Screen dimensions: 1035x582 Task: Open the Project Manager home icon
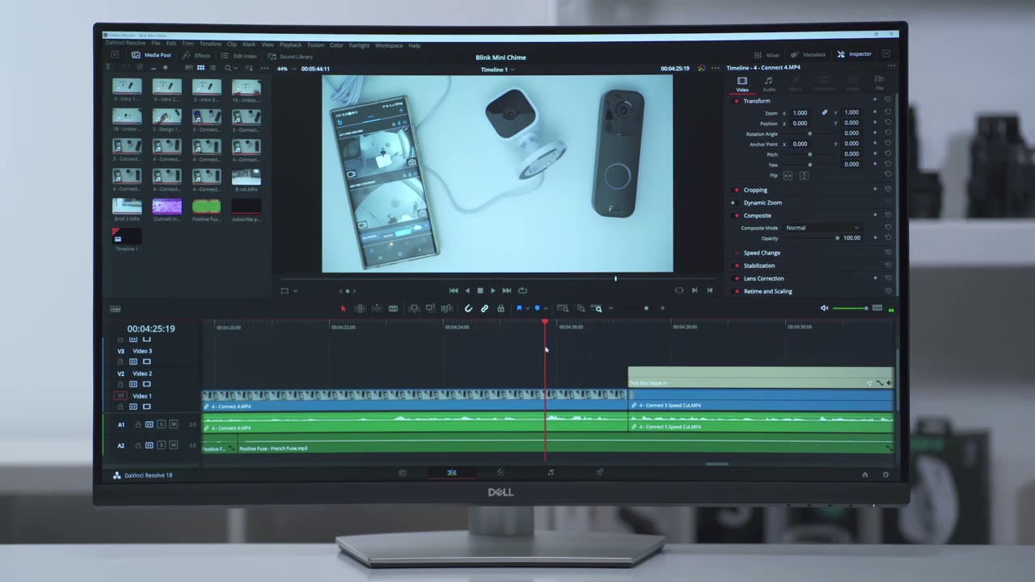click(864, 474)
